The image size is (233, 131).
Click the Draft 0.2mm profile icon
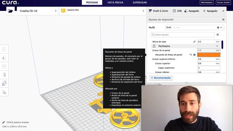[x=150, y=11]
